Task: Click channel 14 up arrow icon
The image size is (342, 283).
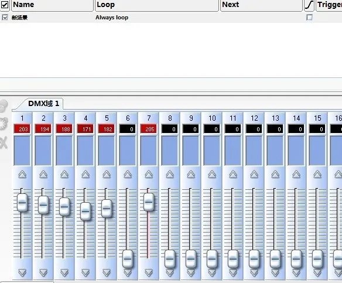Action: coord(296,175)
